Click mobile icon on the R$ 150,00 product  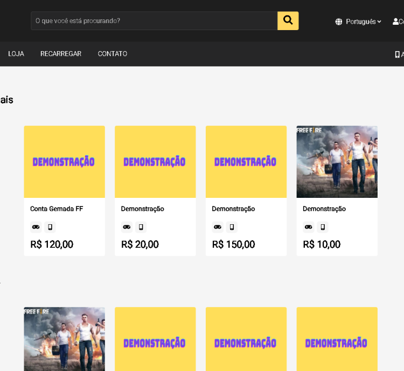point(232,227)
